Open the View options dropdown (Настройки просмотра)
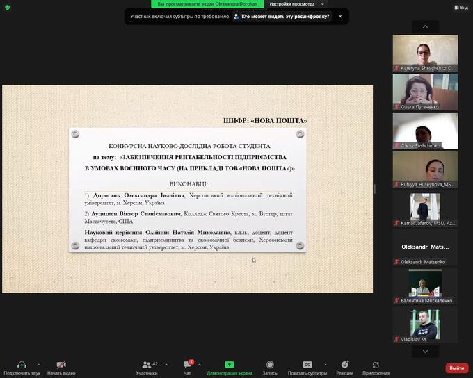 pos(296,4)
